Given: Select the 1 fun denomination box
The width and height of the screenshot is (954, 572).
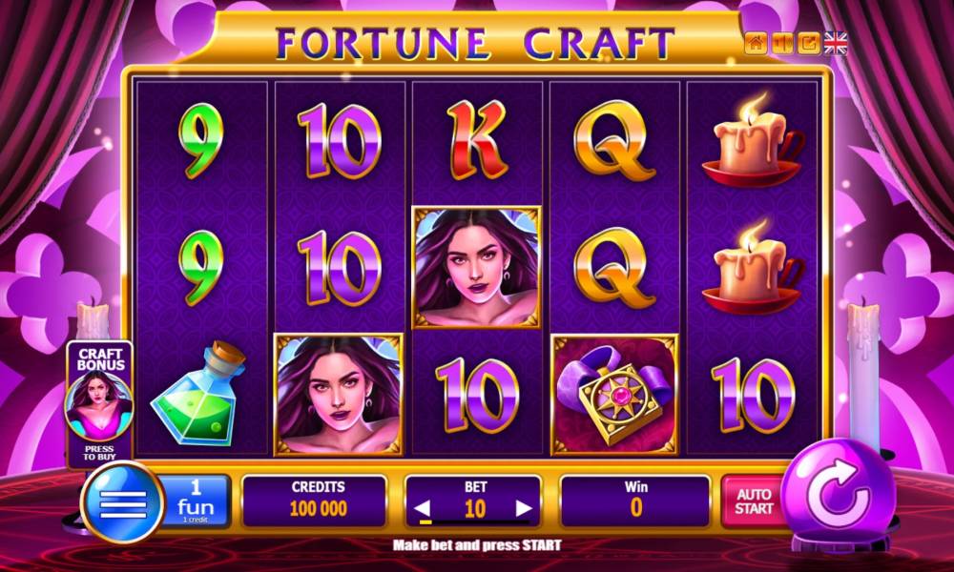Looking at the screenshot, I should click(x=195, y=501).
